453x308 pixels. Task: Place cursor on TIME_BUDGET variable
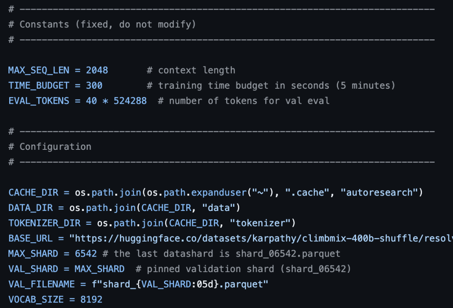39,85
